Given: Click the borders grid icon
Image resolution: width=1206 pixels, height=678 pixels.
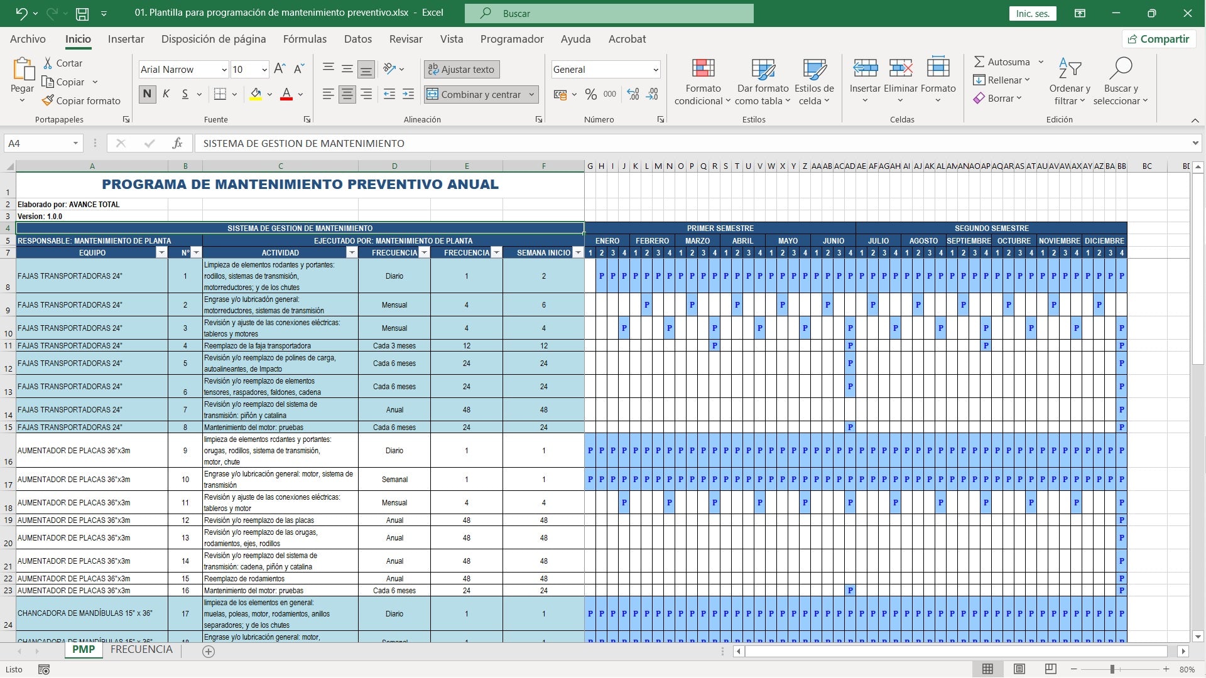Looking at the screenshot, I should tap(220, 94).
